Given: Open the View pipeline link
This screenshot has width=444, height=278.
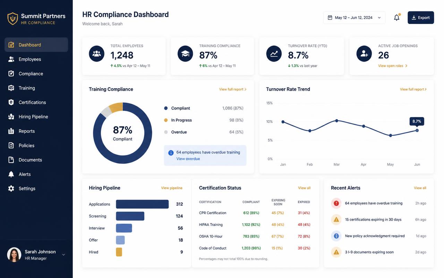Looking at the screenshot, I should pos(172,188).
